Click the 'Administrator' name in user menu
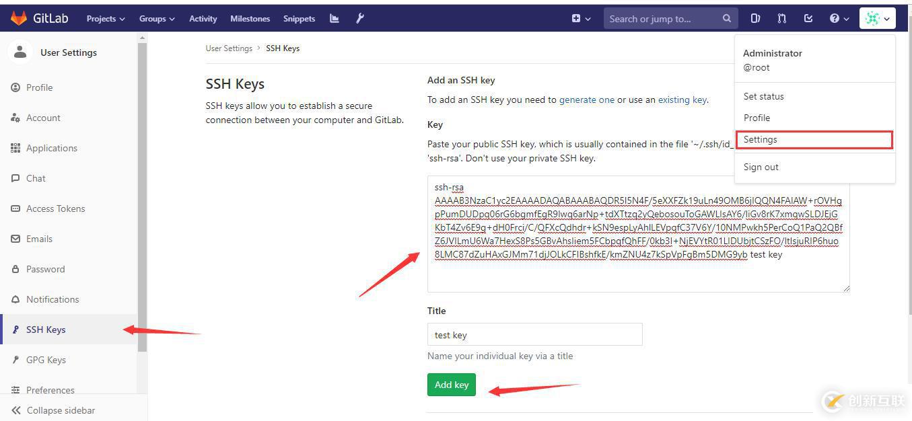Viewport: 912px width, 421px height. pos(773,53)
